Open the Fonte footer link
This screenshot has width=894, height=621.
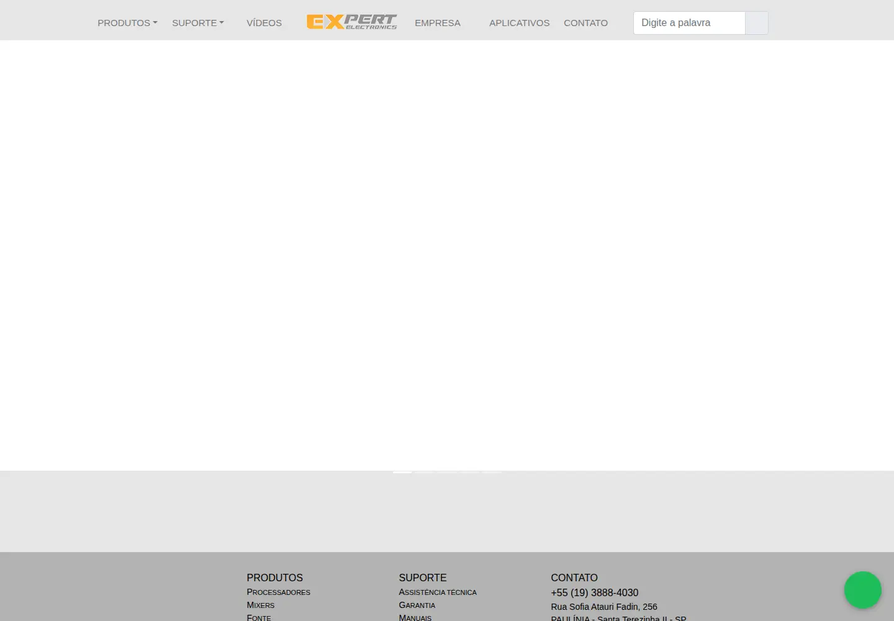pos(259,617)
